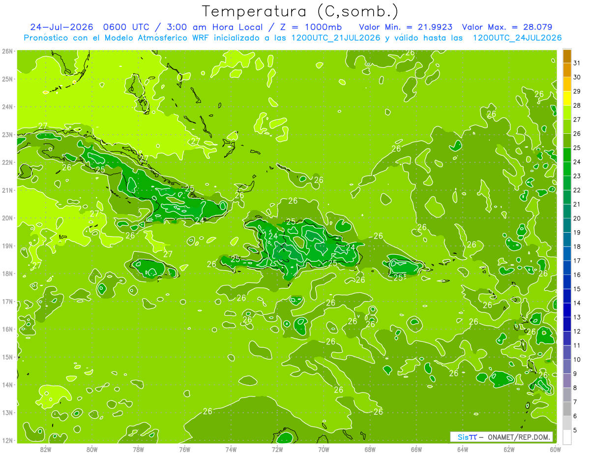The width and height of the screenshot is (590, 456).
Task: Click the legend value "12"
Action: point(577,331)
